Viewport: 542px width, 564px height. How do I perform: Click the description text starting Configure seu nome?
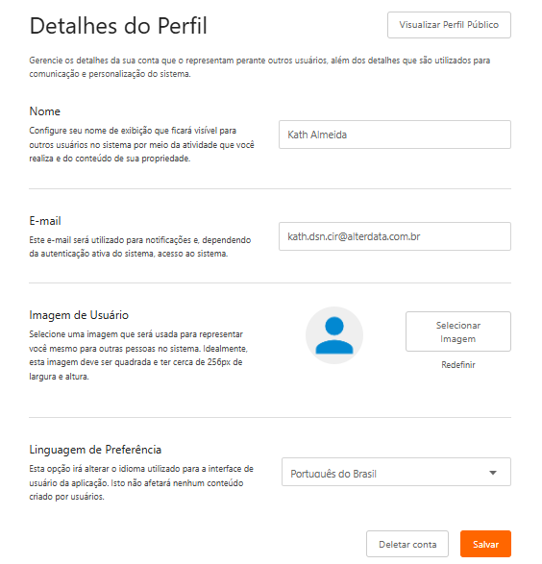click(141, 144)
